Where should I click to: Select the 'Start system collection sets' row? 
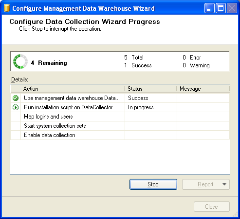(x=120, y=126)
